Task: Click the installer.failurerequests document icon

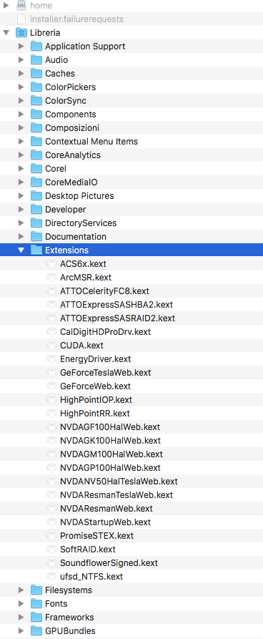Action: 21,19
